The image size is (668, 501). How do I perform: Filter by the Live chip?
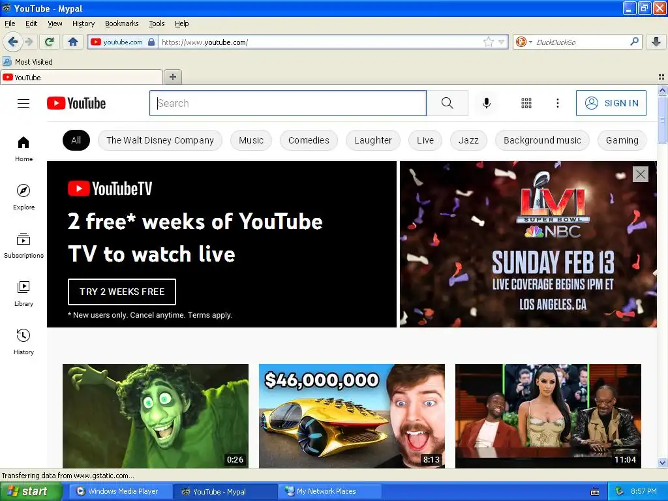coord(425,140)
